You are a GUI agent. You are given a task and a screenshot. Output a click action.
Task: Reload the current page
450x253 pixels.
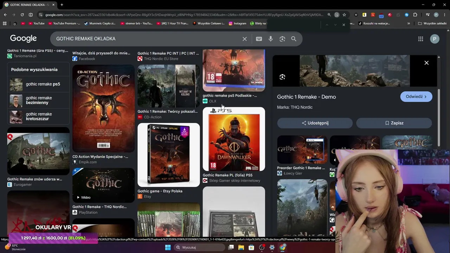tap(22, 15)
